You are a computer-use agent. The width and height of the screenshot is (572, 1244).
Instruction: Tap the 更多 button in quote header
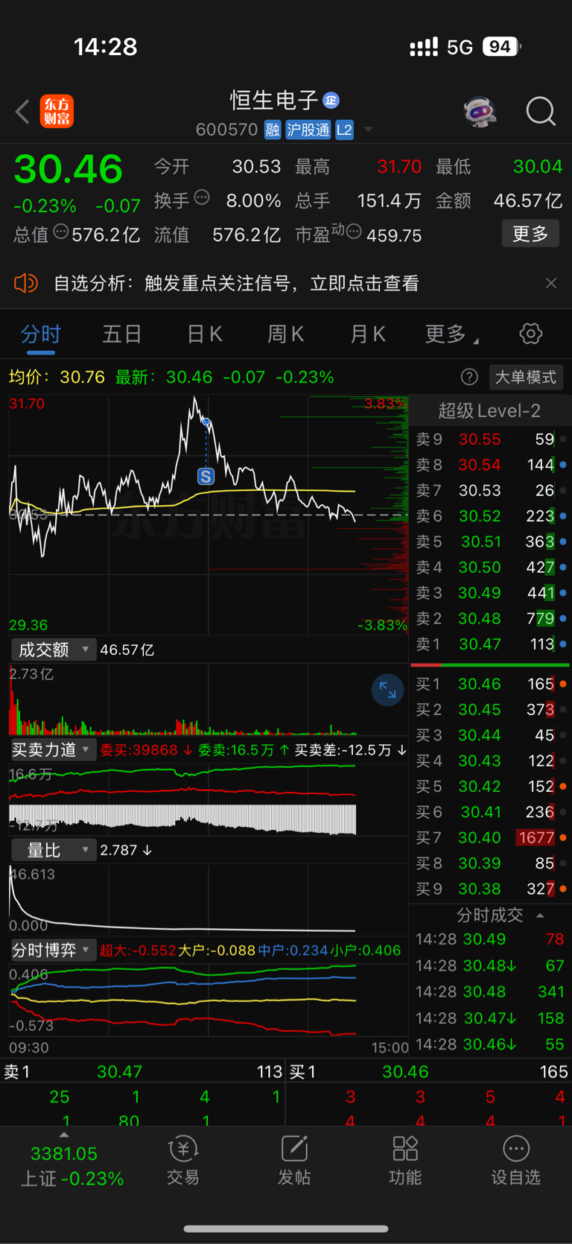pyautogui.click(x=530, y=234)
